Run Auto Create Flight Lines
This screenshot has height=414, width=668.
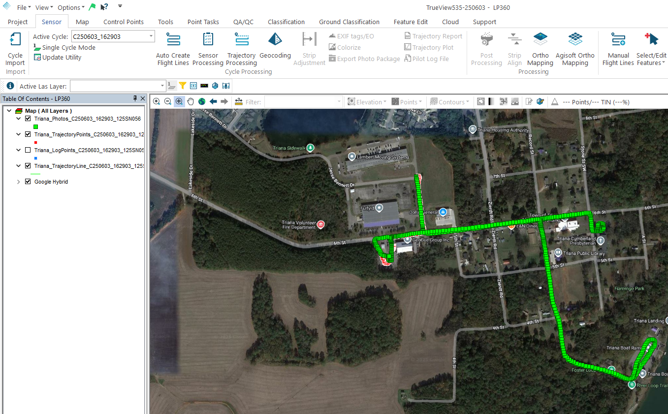[x=173, y=50]
